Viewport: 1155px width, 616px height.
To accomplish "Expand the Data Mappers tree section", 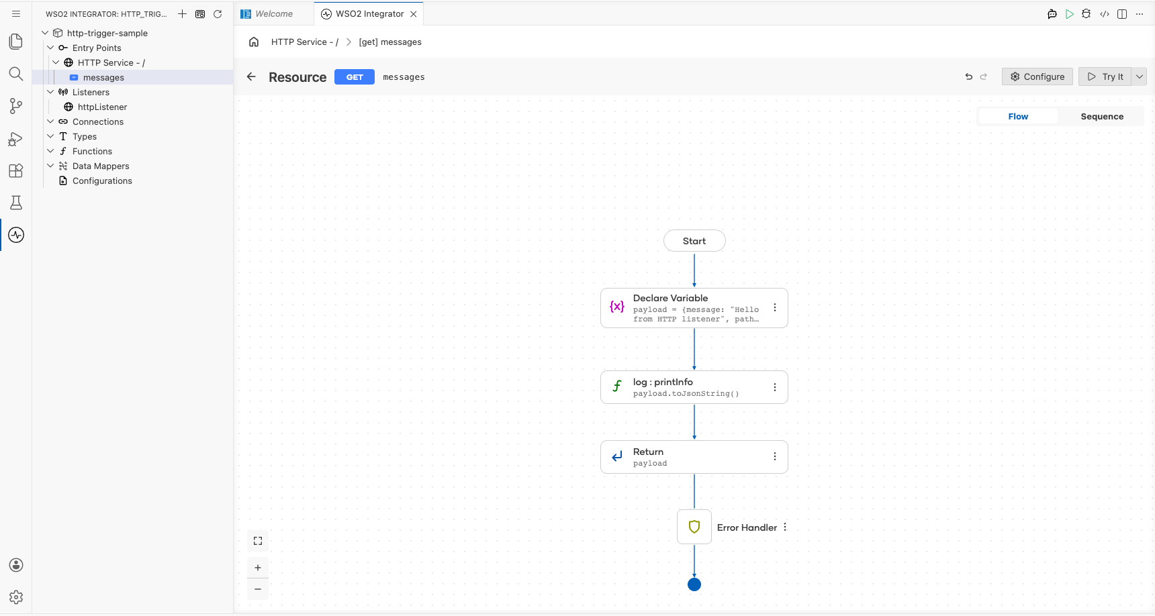I will point(50,166).
